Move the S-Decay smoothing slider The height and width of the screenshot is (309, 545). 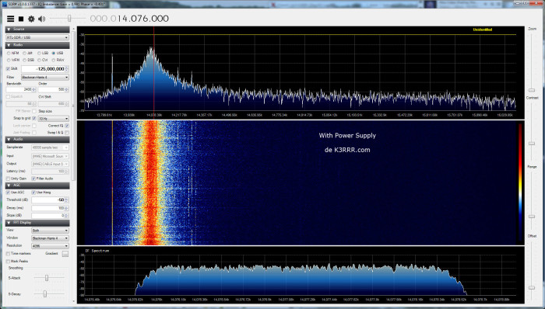pyautogui.click(x=45, y=293)
